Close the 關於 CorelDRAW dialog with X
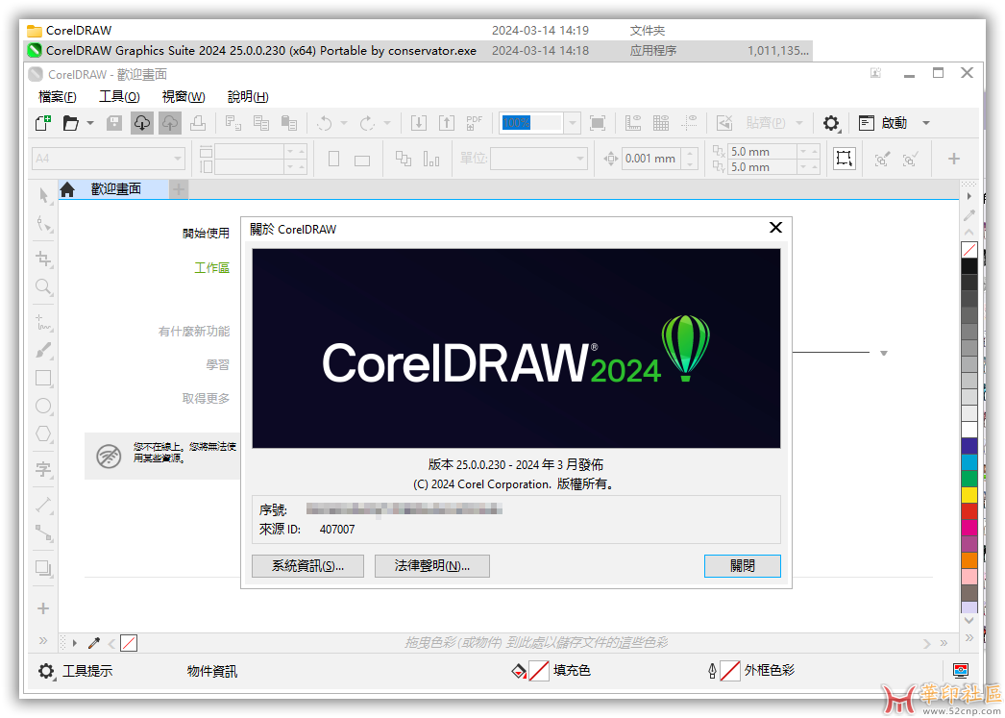The height and width of the screenshot is (718, 1005). 775,228
